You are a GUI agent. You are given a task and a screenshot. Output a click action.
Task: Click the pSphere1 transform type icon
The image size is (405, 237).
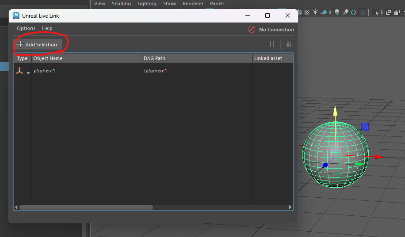pyautogui.click(x=19, y=71)
